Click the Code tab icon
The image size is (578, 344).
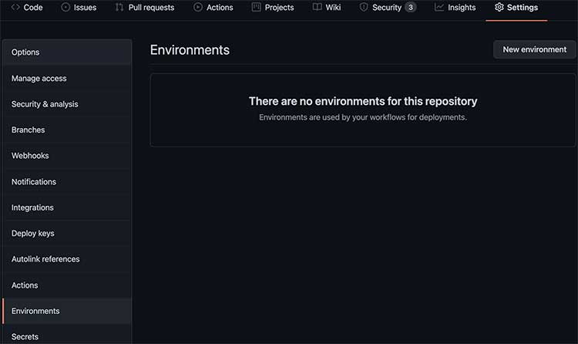pos(15,7)
